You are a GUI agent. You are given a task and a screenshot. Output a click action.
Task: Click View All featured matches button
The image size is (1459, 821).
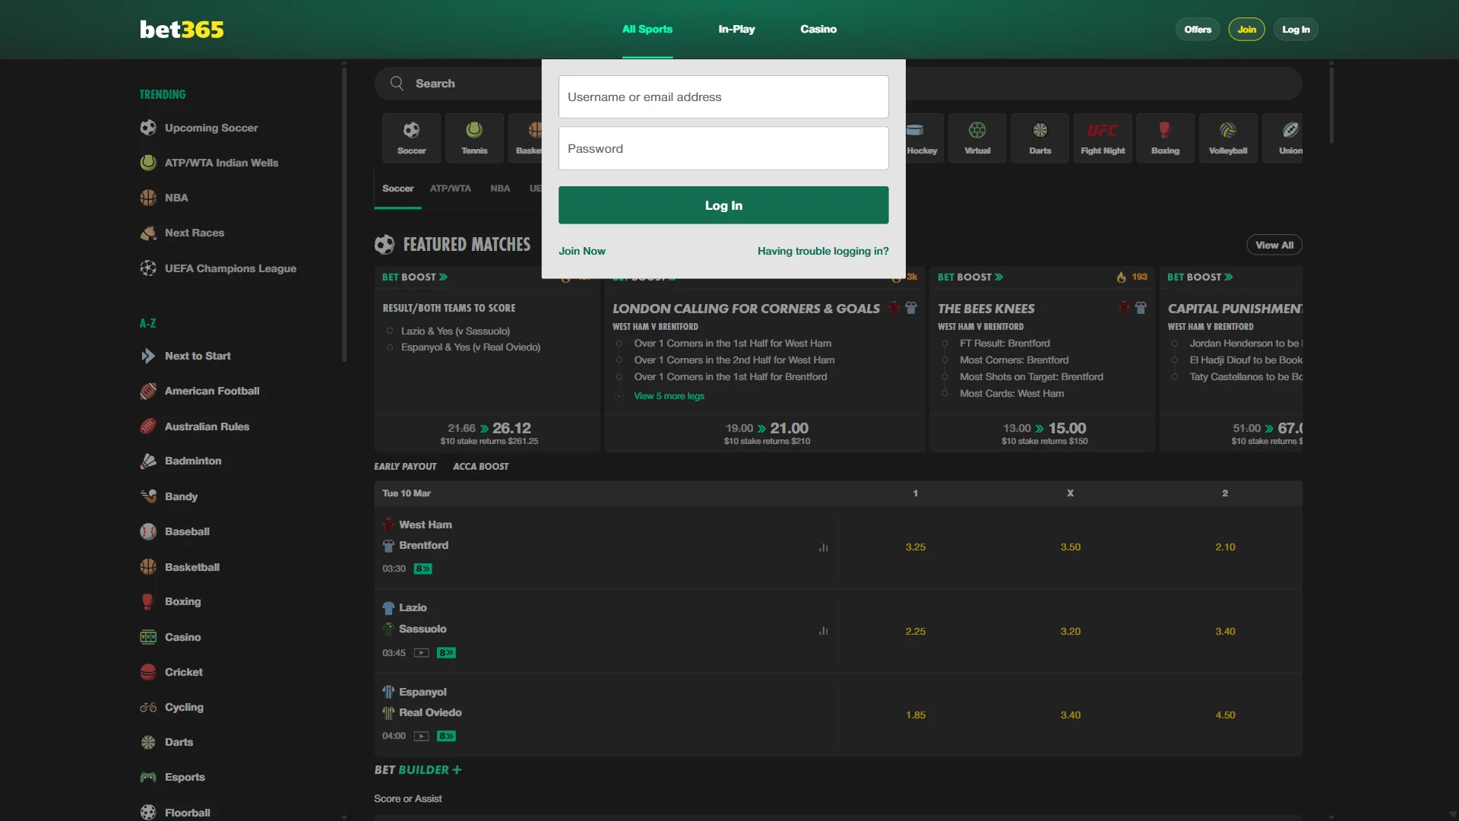click(1274, 245)
